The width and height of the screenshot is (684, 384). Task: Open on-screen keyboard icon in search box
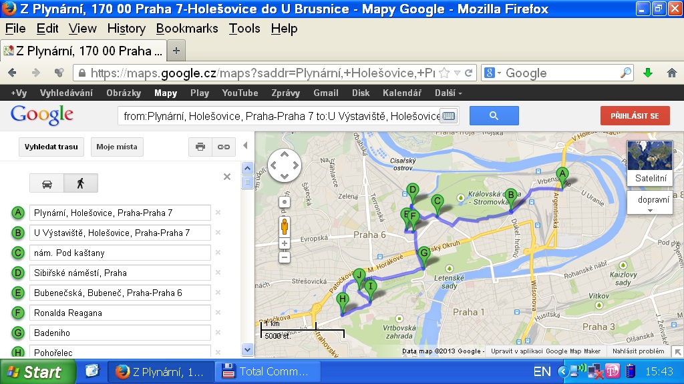click(x=448, y=116)
